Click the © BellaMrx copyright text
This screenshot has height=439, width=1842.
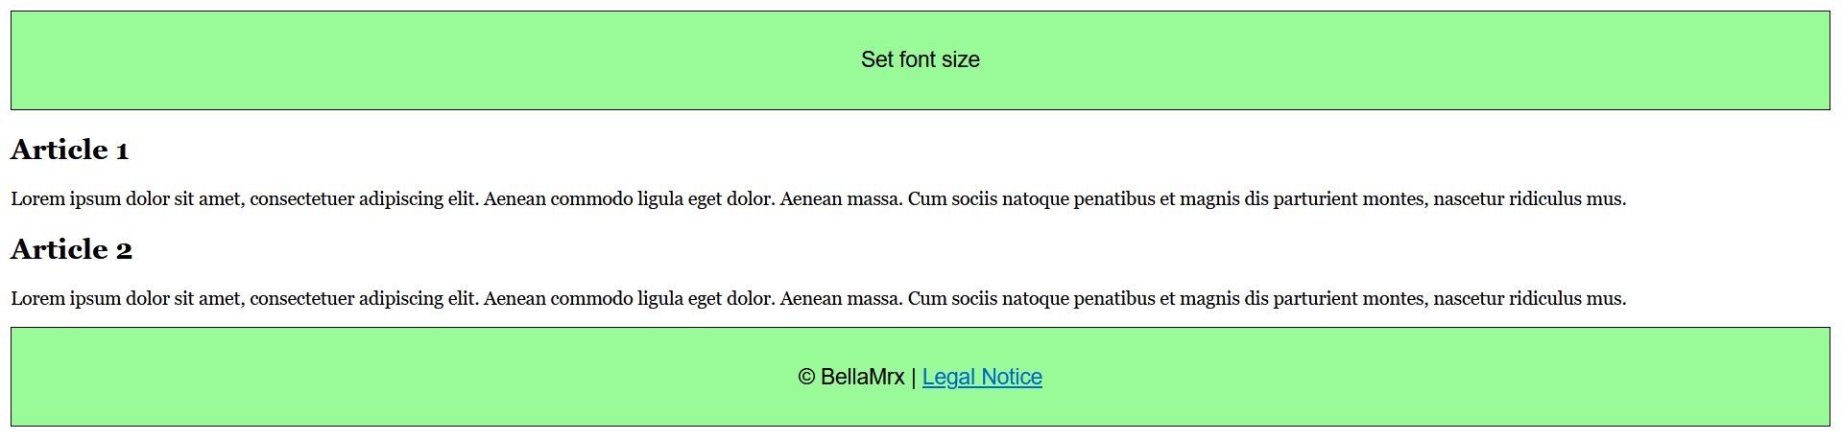pyautogui.click(x=850, y=377)
